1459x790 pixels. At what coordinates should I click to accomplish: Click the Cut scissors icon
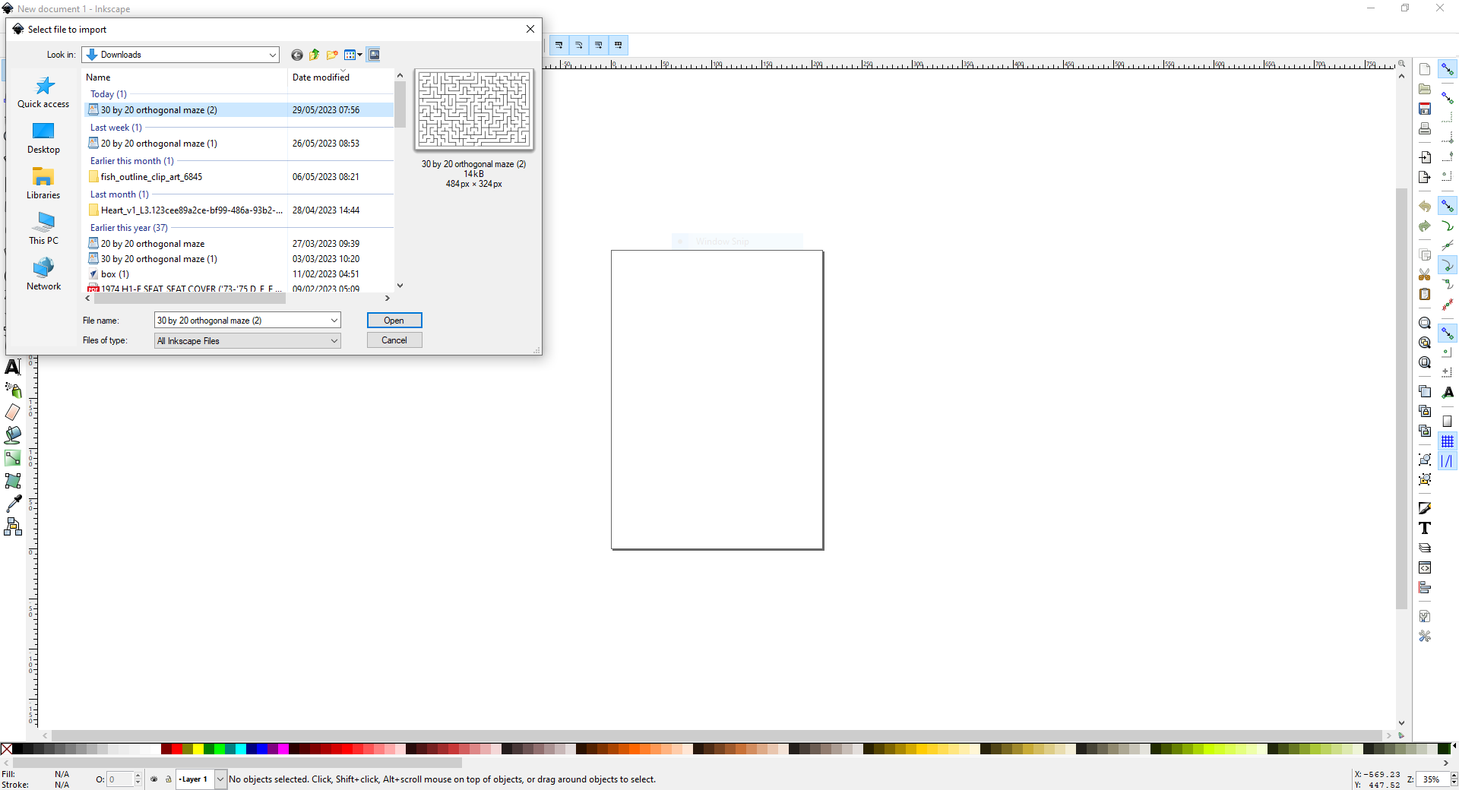point(1425,274)
